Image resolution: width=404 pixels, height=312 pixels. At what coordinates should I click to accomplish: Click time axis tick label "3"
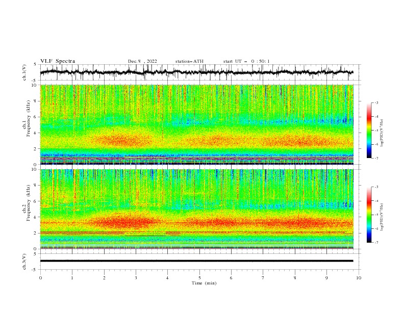[x=136, y=278]
